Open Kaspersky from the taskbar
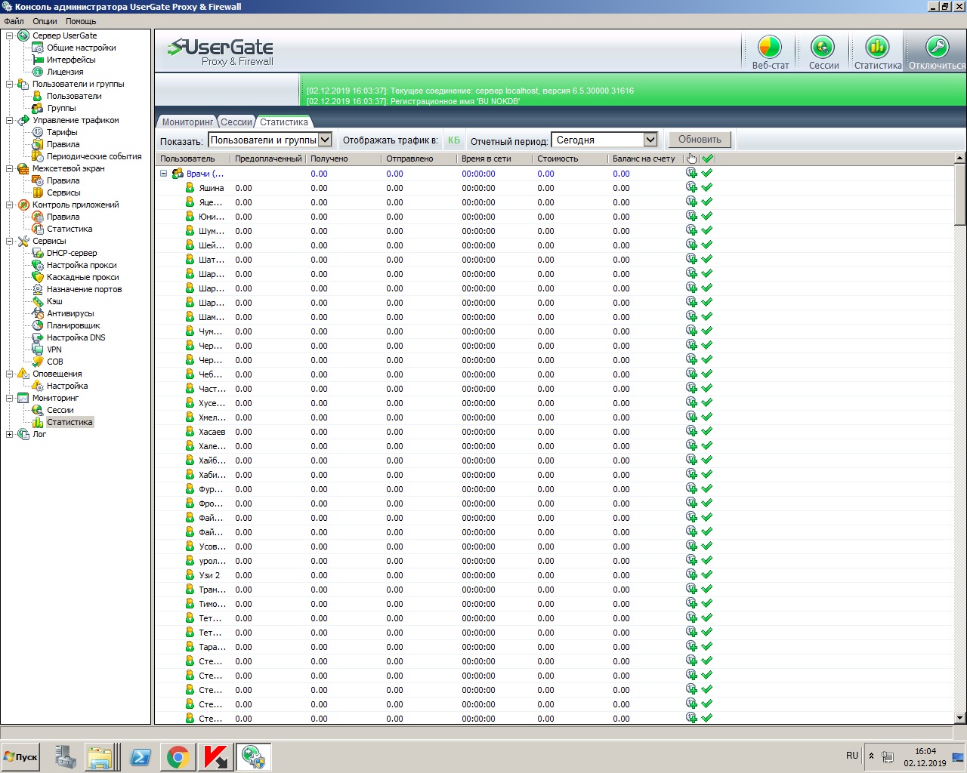This screenshot has width=967, height=773. 215,757
